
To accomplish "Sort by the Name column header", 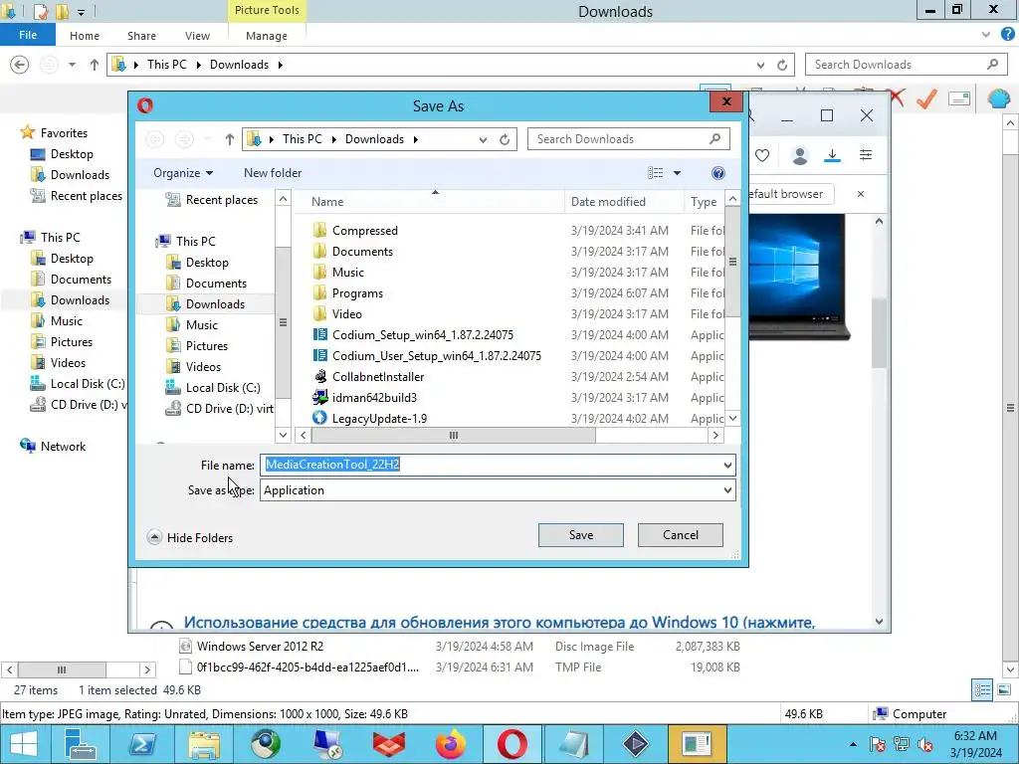I will click(x=430, y=201).
